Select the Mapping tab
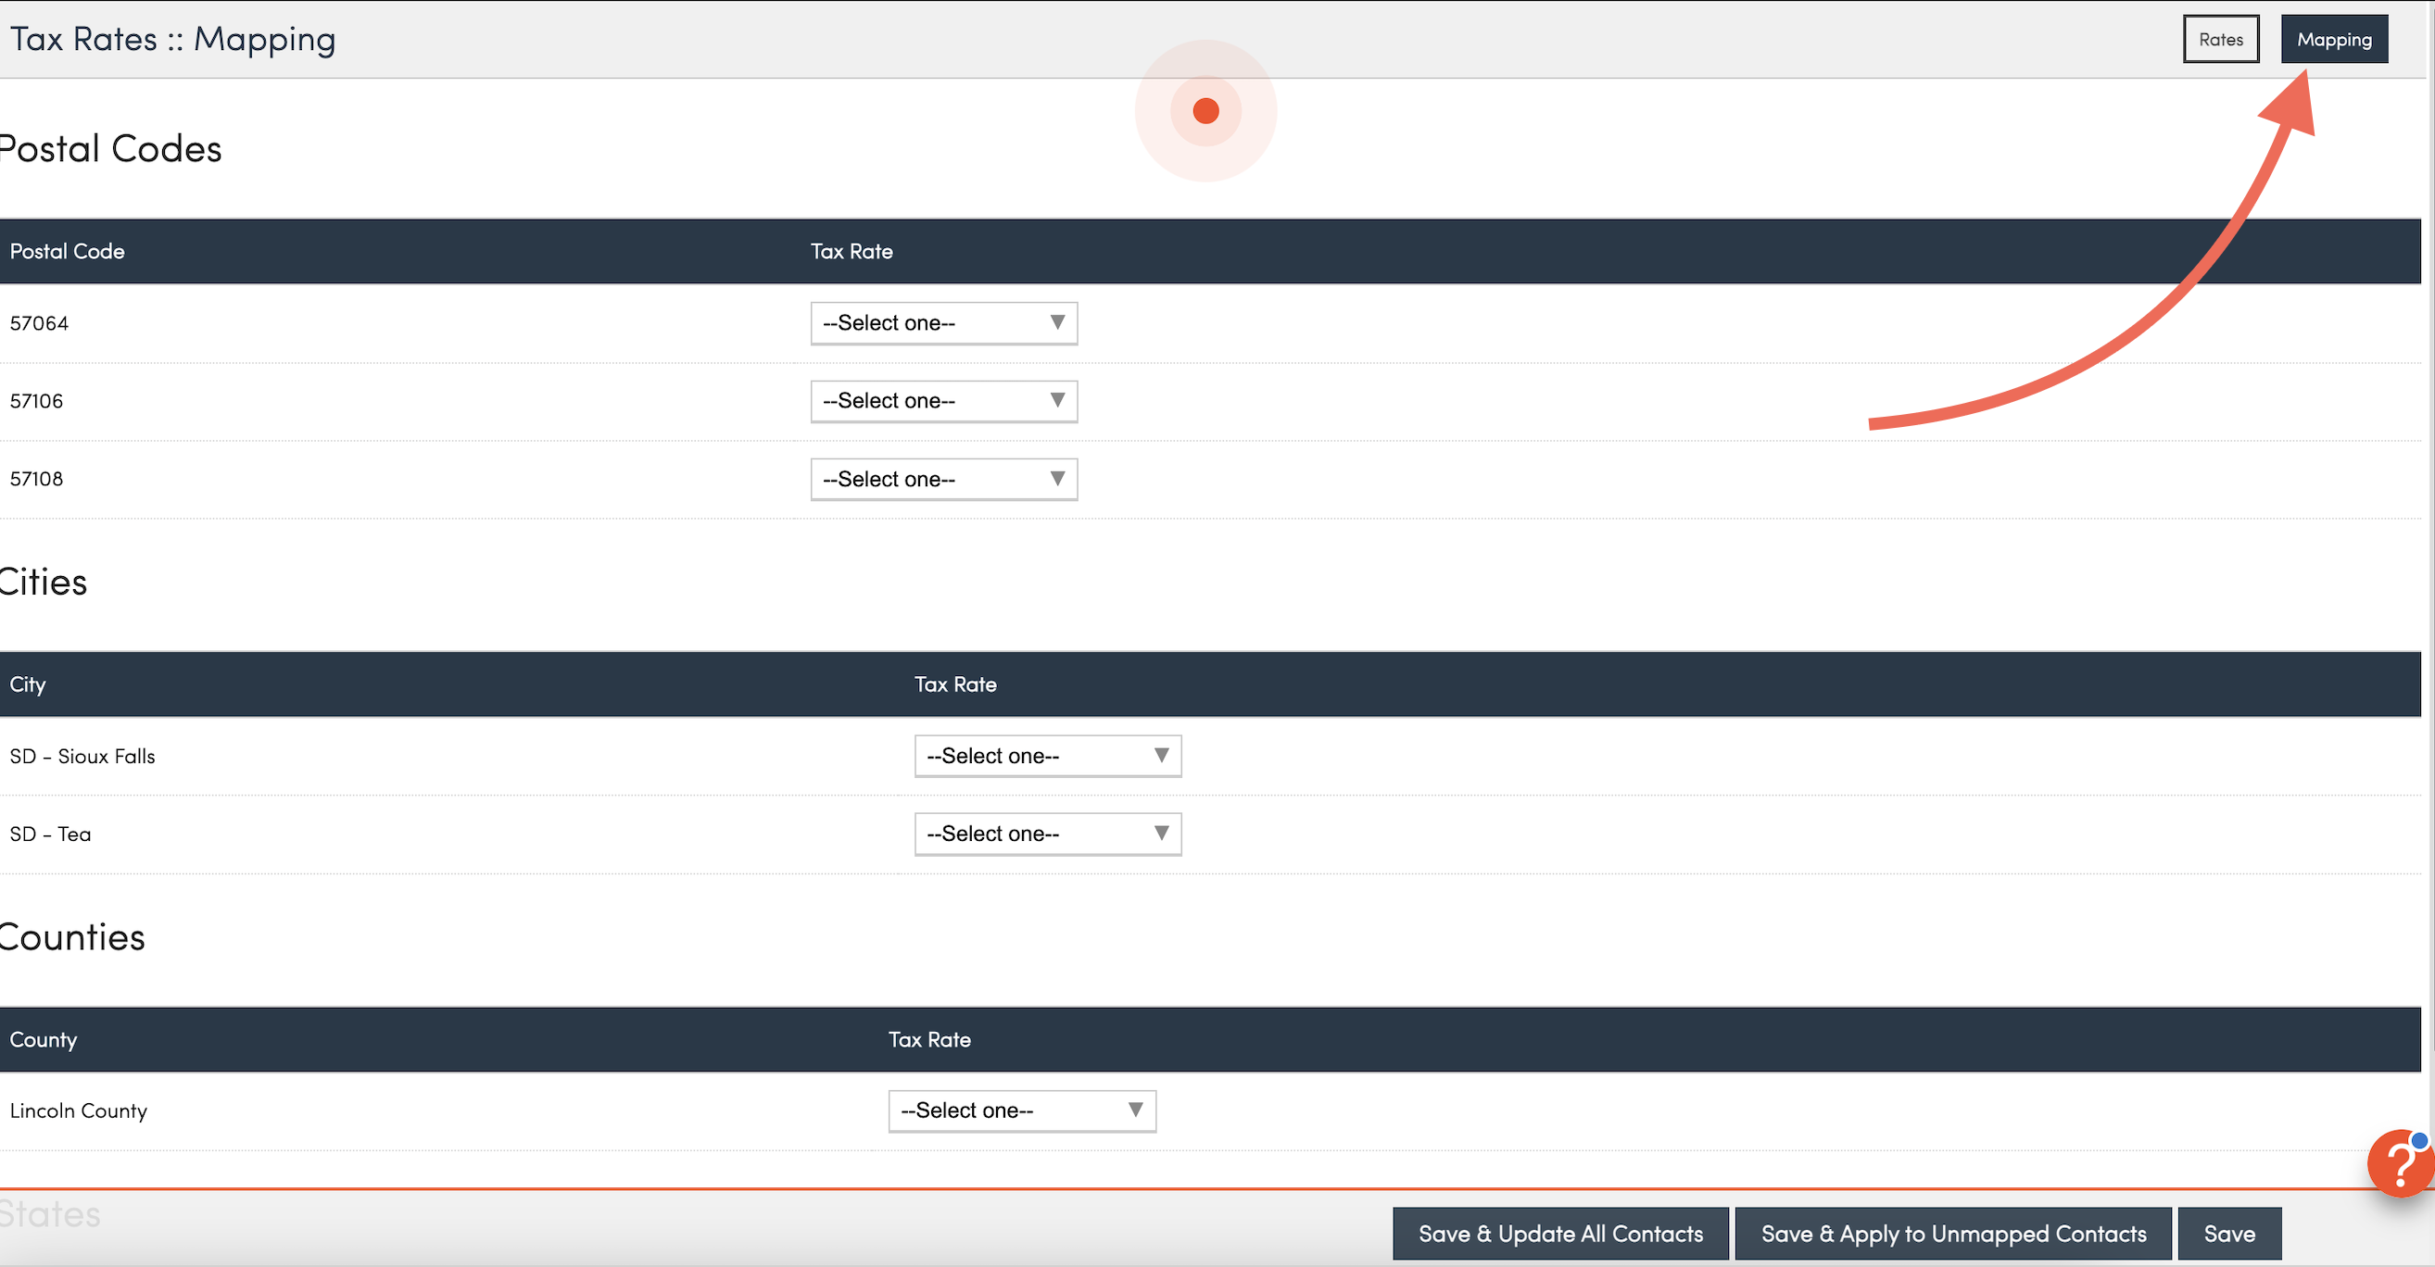Image resolution: width=2435 pixels, height=1267 pixels. tap(2333, 40)
